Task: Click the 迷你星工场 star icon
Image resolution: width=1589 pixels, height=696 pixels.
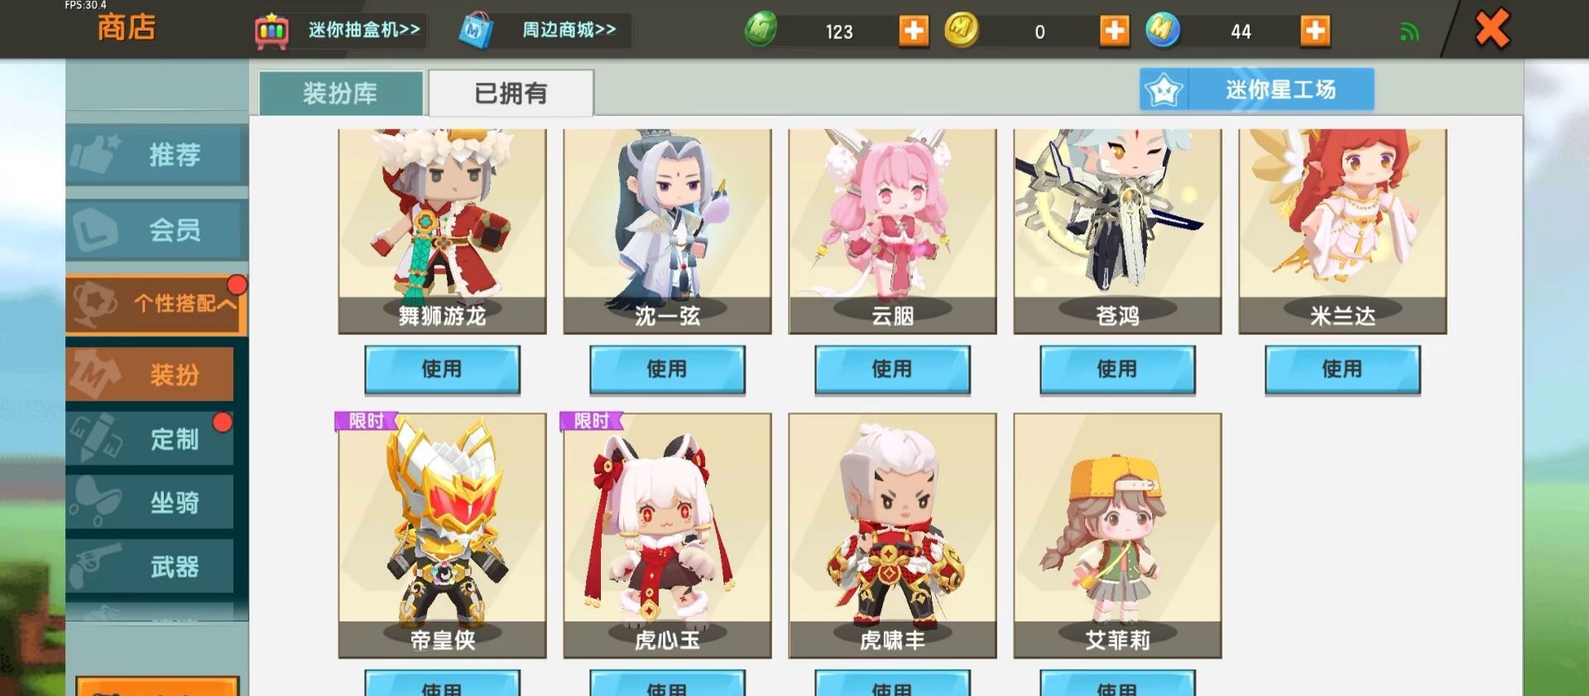Action: tap(1164, 89)
